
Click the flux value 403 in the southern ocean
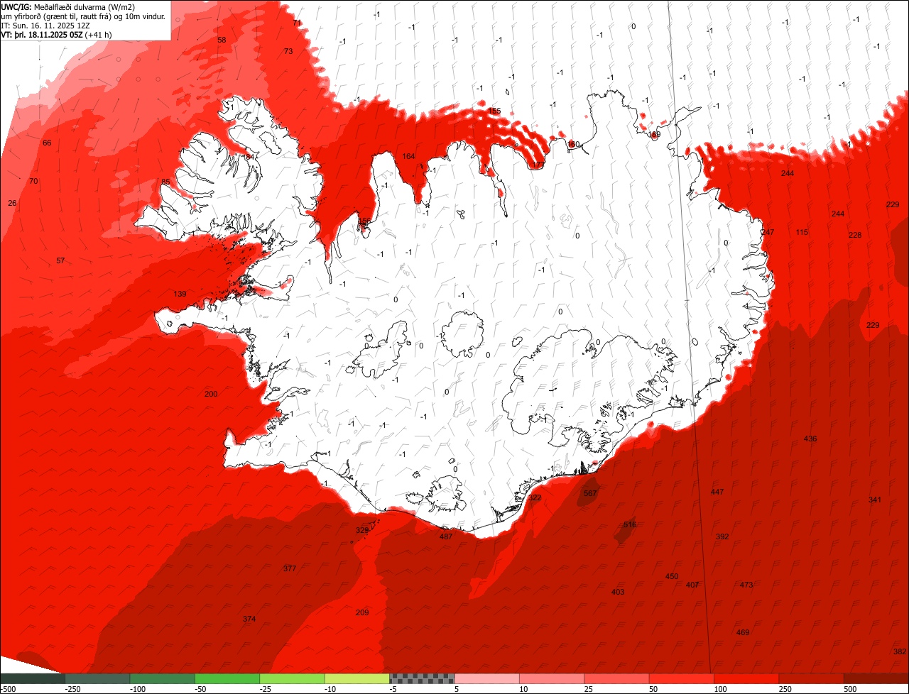tap(618, 592)
